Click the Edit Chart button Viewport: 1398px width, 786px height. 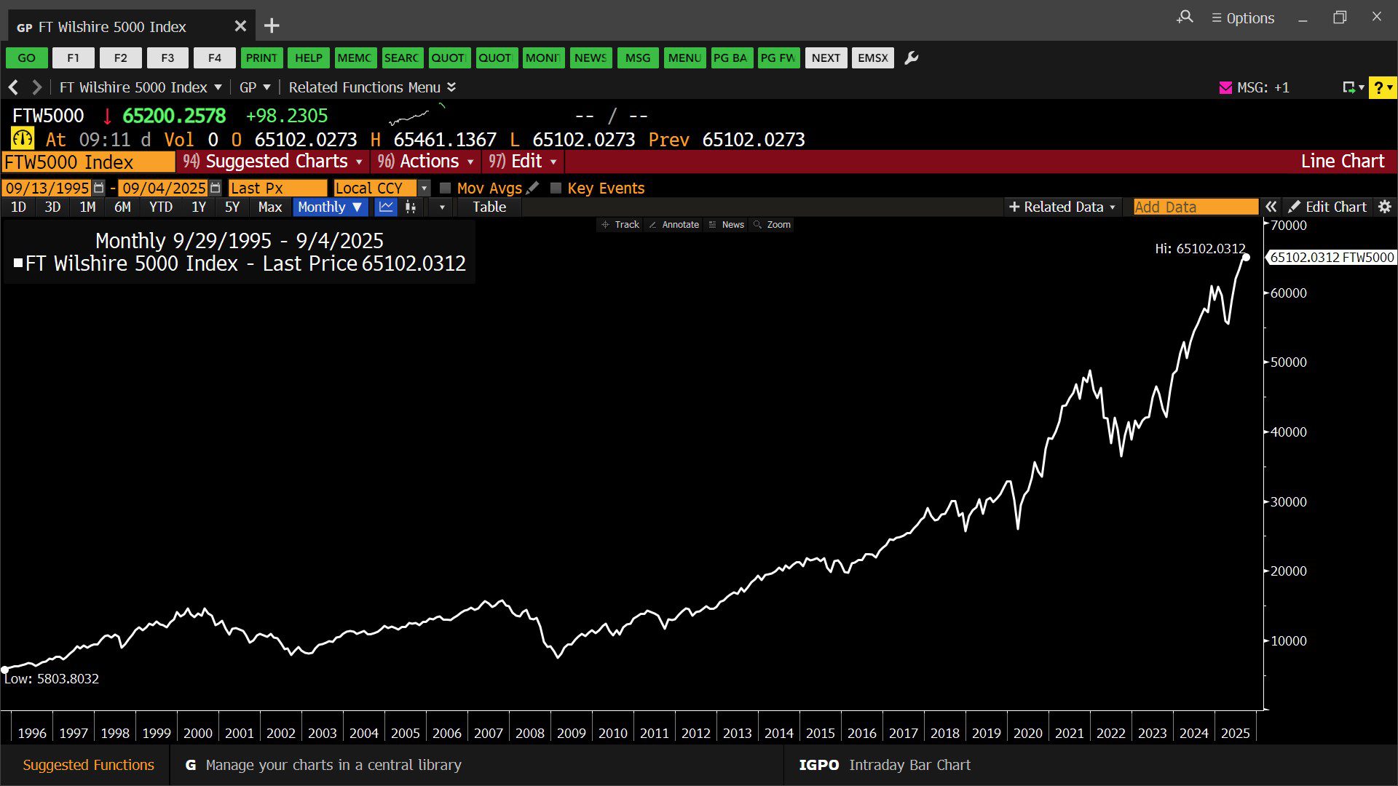[x=1327, y=207]
